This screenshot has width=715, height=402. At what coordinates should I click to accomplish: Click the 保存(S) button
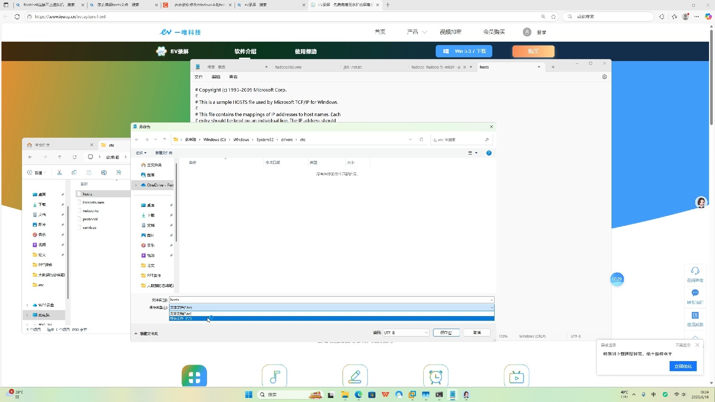446,333
